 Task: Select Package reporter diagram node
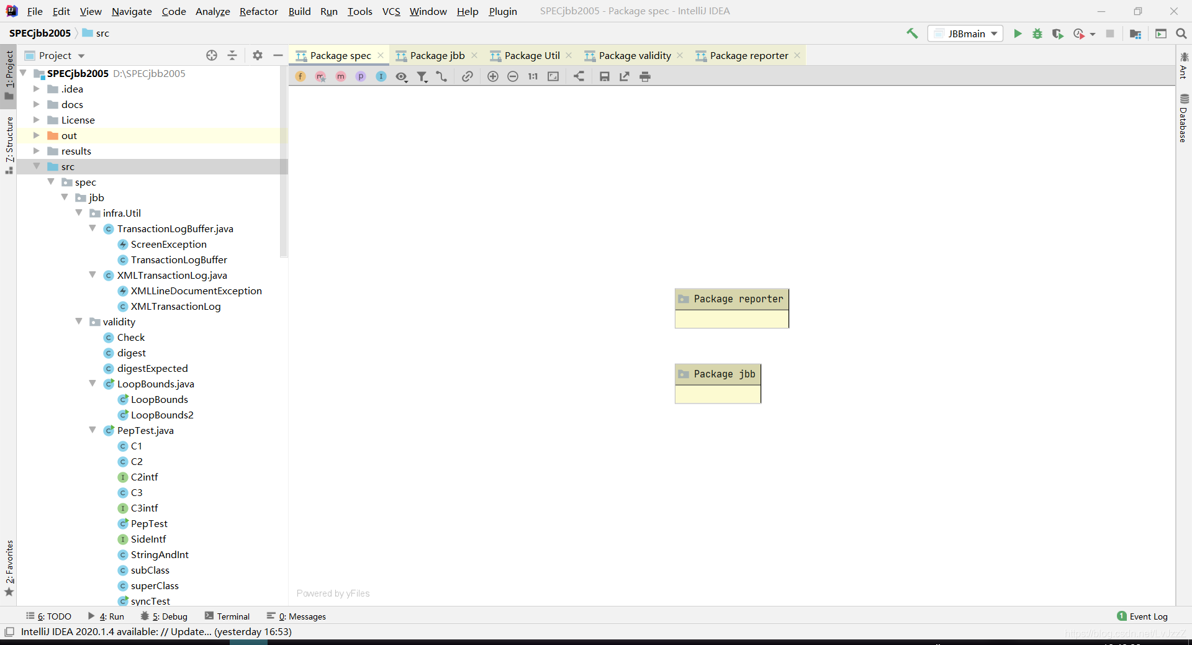pyautogui.click(x=731, y=308)
